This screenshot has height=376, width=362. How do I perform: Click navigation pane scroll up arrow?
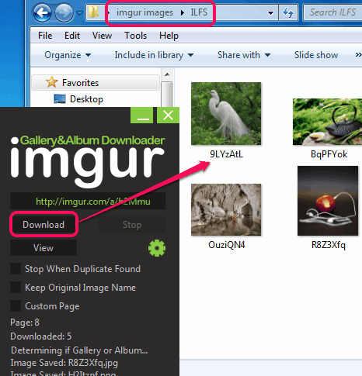[x=167, y=74]
